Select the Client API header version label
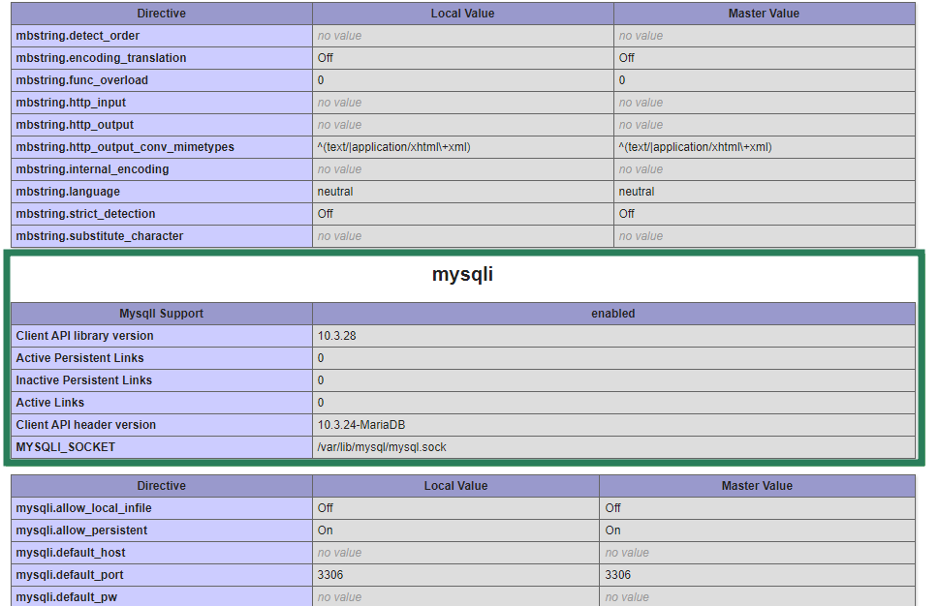The width and height of the screenshot is (939, 606). pos(85,425)
